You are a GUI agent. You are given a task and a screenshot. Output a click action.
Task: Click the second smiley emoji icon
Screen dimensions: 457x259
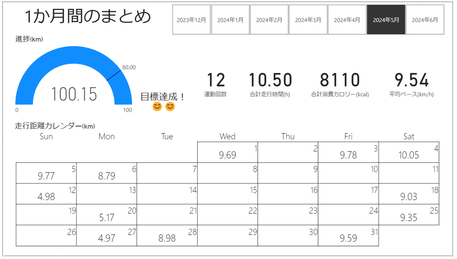coord(170,107)
